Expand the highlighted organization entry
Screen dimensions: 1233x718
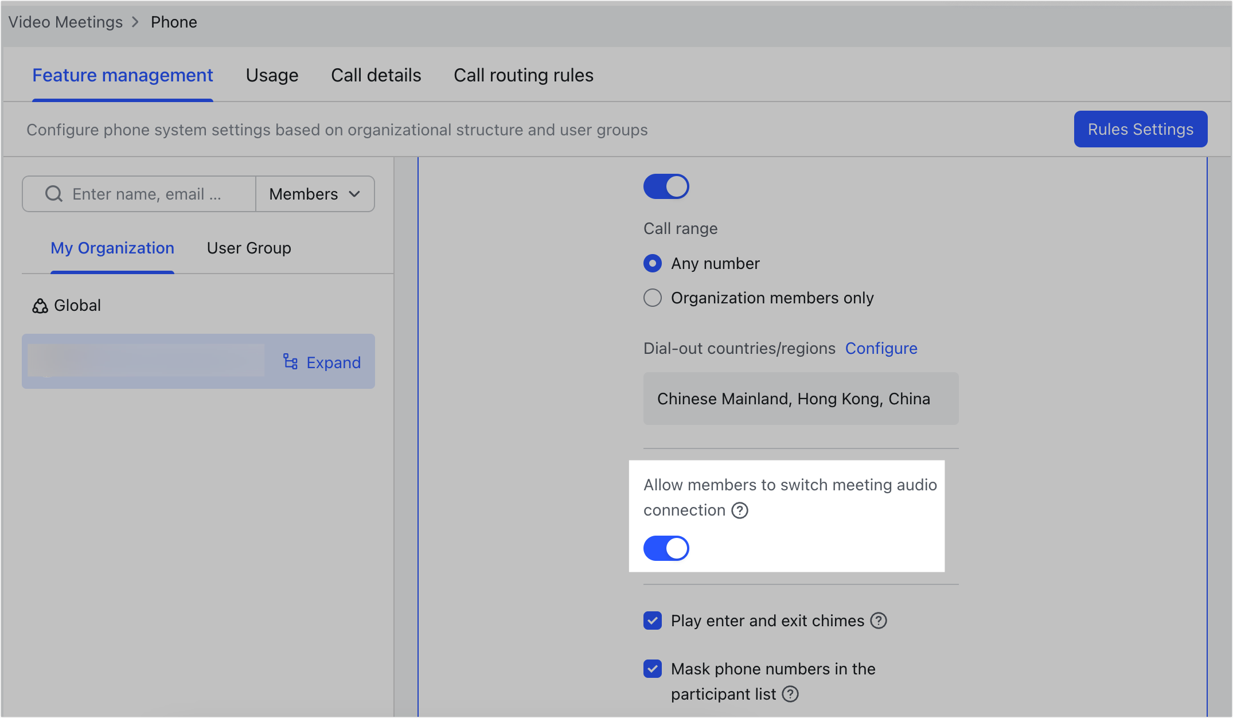pos(333,361)
